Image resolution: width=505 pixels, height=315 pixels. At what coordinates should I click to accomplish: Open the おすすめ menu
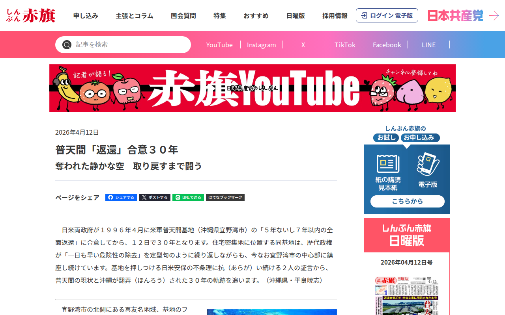[256, 16]
